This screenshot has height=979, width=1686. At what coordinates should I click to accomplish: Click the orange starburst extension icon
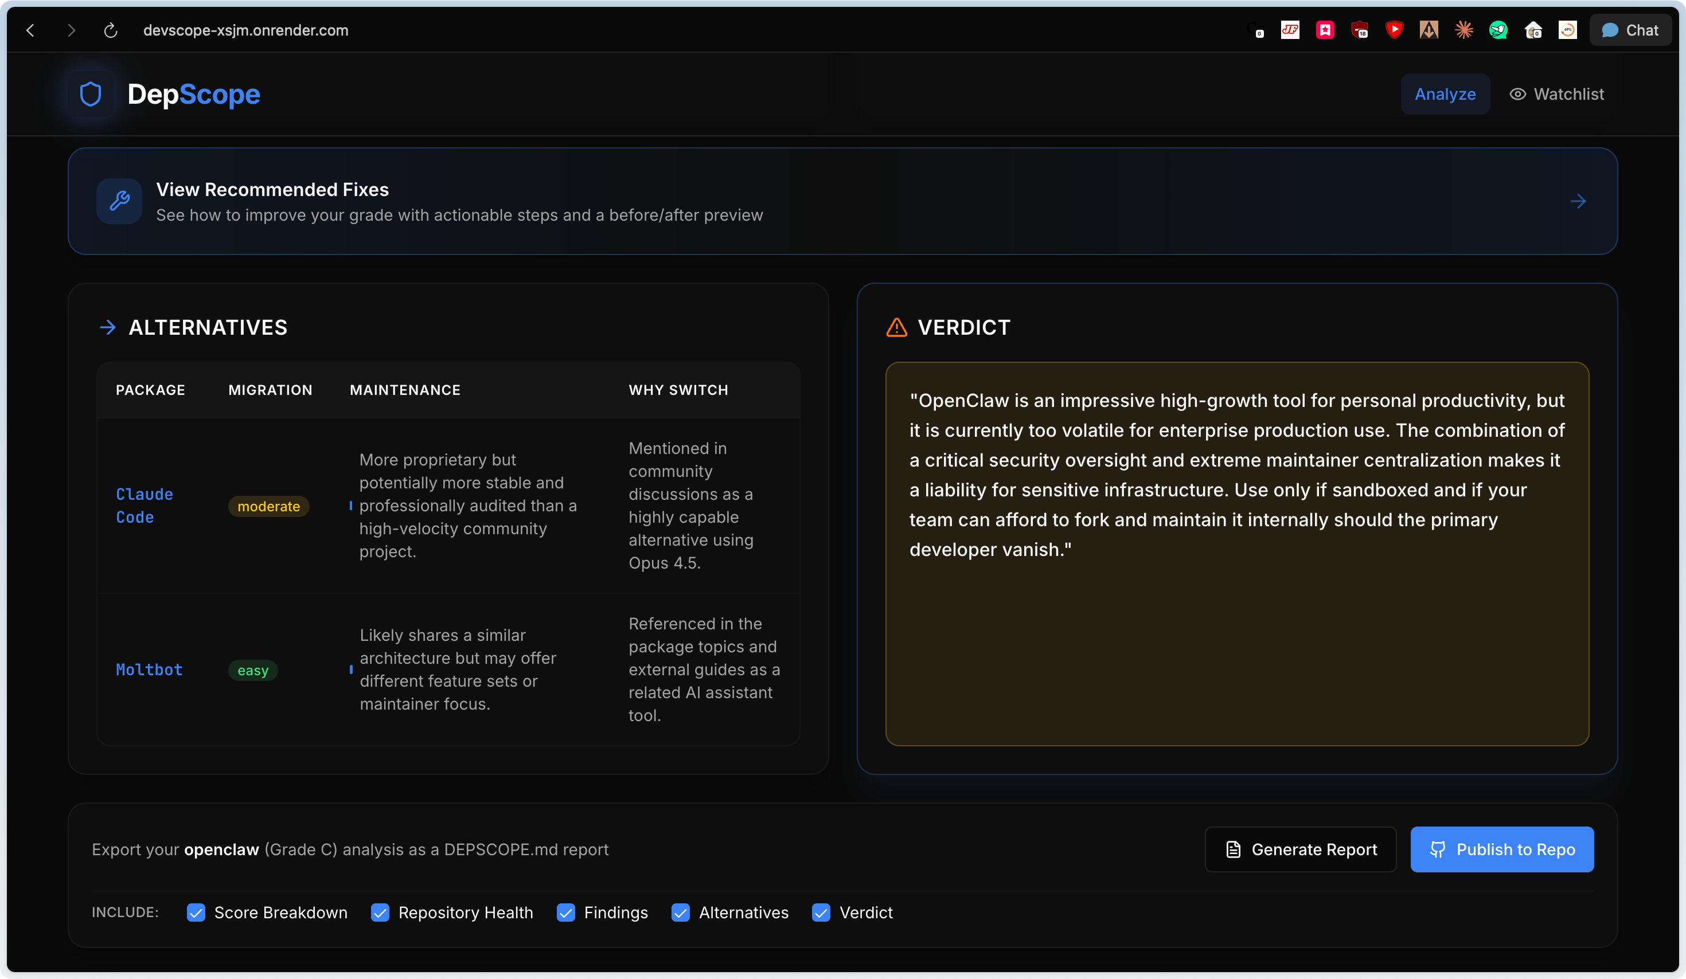tap(1464, 30)
